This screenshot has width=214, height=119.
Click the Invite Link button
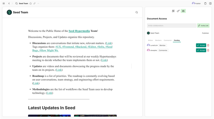[x=203, y=26]
